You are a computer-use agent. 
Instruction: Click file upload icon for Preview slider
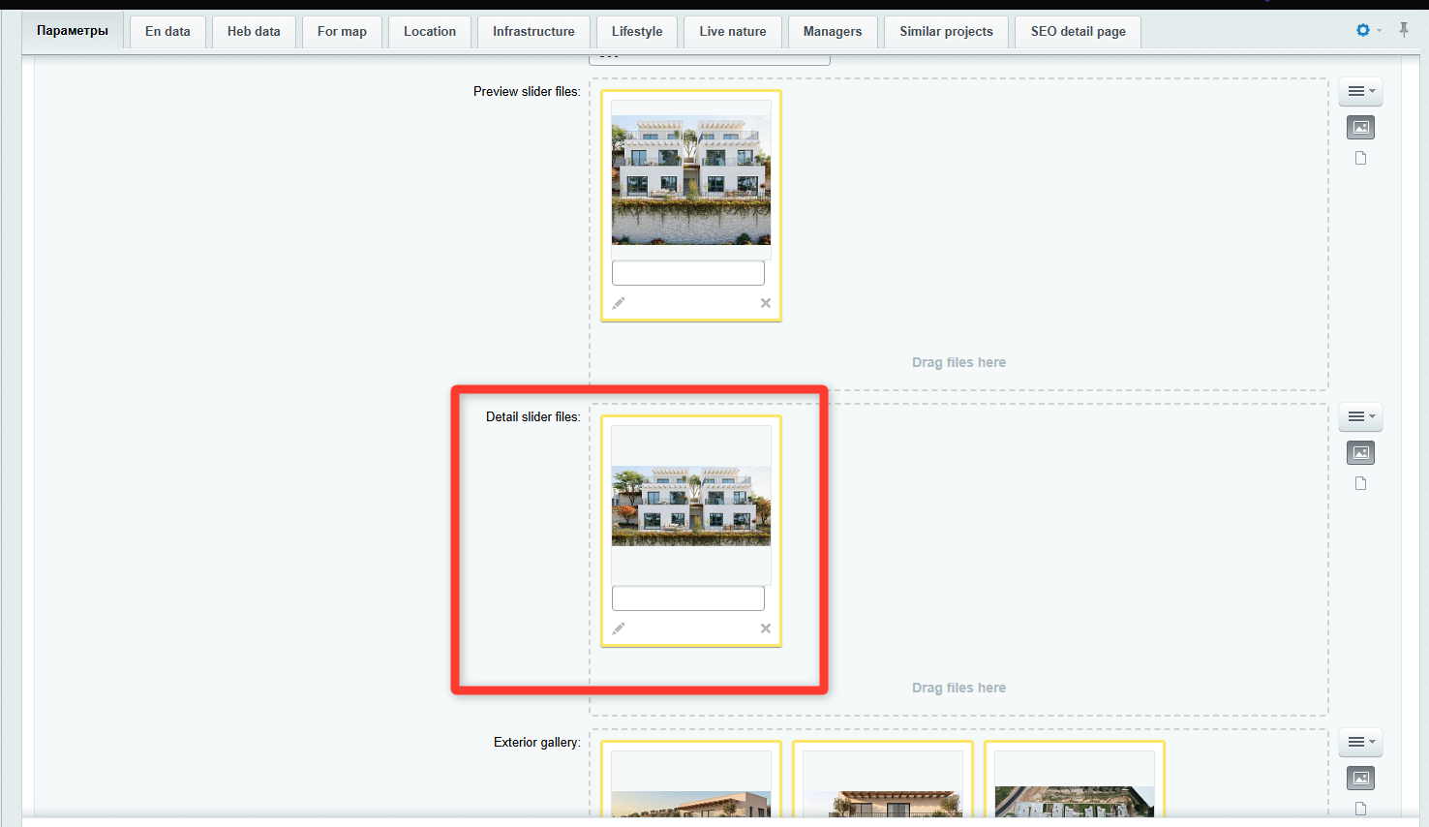click(x=1360, y=158)
